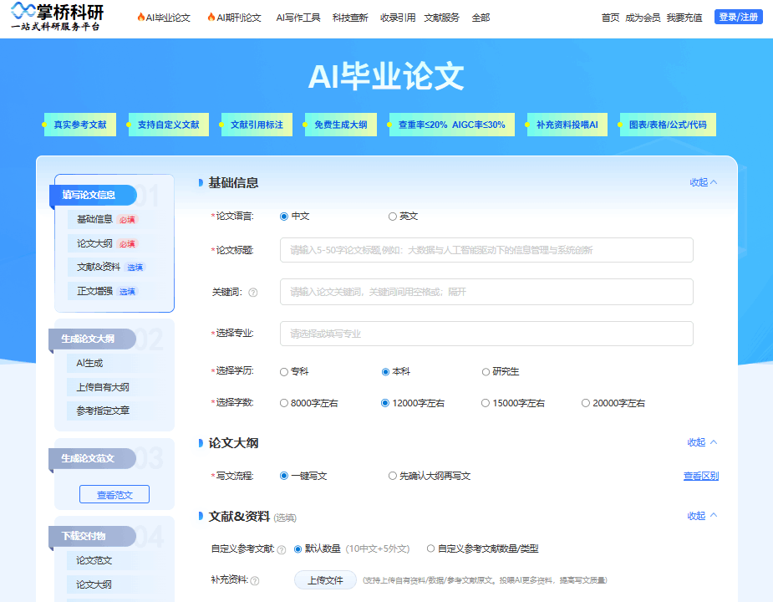Open 收录引用 menu item

(x=398, y=18)
